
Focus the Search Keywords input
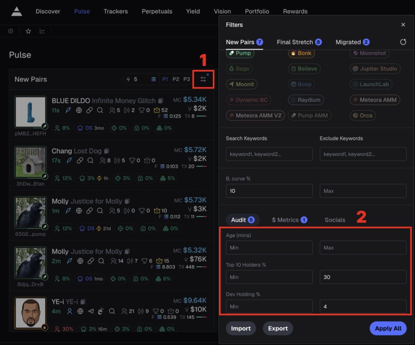[269, 154]
